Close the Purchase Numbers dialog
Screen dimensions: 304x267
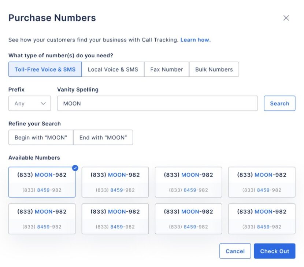(286, 18)
